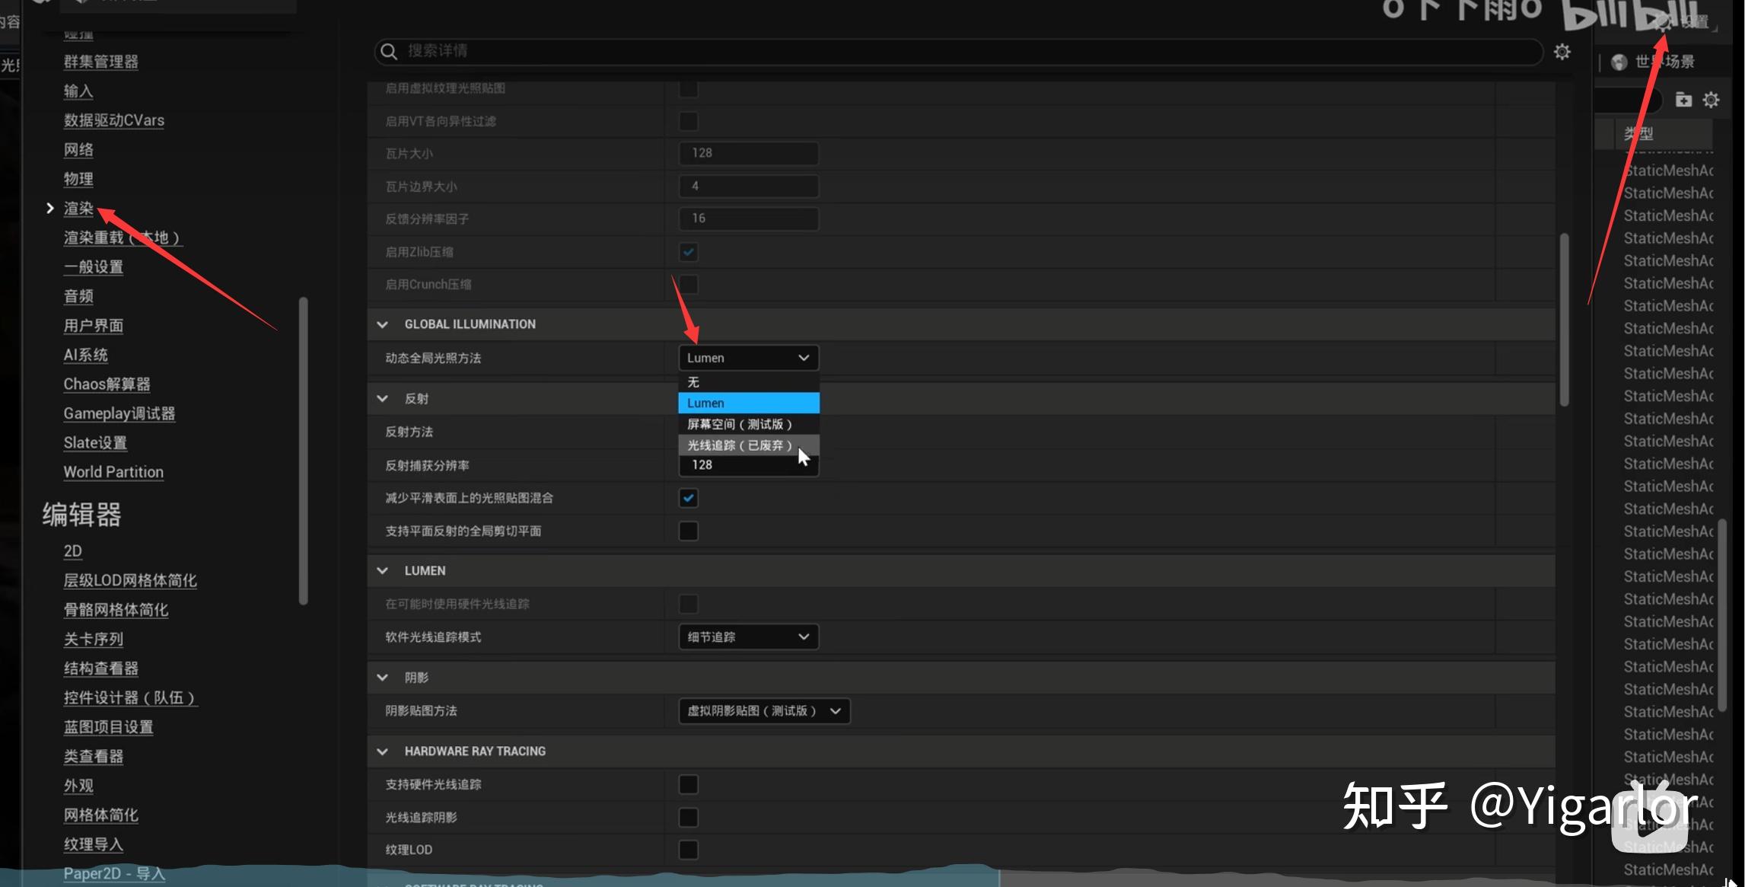Collapse the GLOBAL ILLUMINATION section

[383, 324]
